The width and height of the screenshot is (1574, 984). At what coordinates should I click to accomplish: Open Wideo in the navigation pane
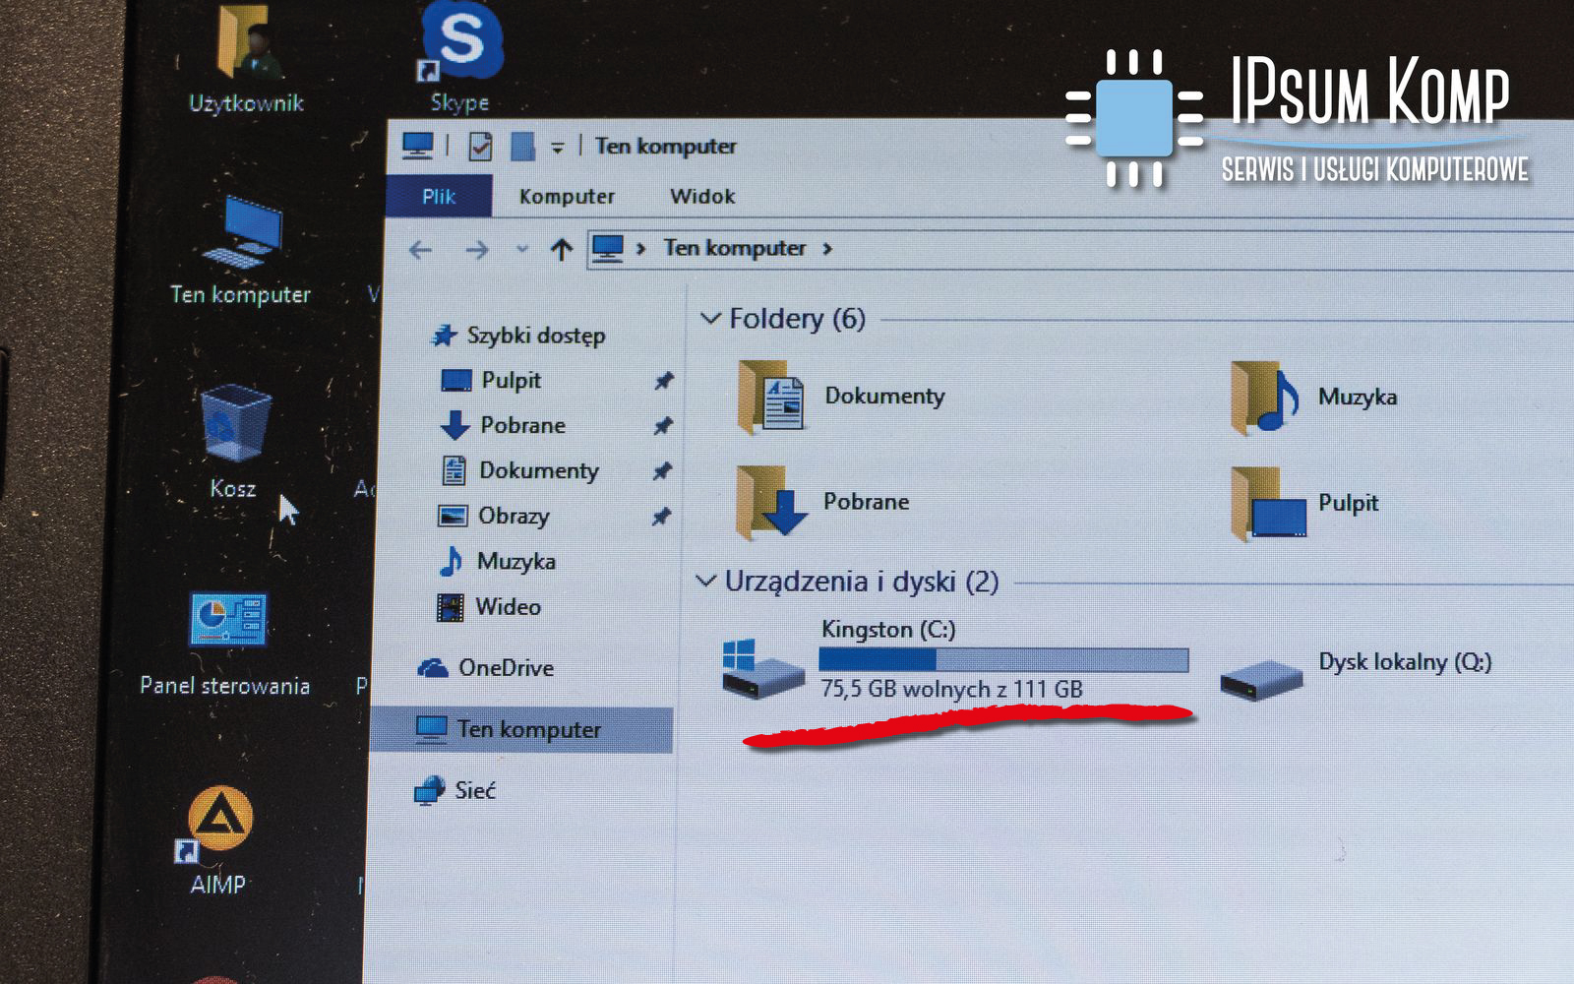pos(489,606)
